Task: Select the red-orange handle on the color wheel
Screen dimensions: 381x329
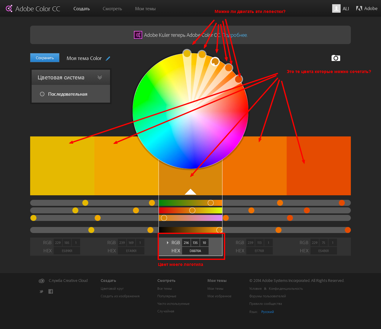Action: click(x=238, y=79)
